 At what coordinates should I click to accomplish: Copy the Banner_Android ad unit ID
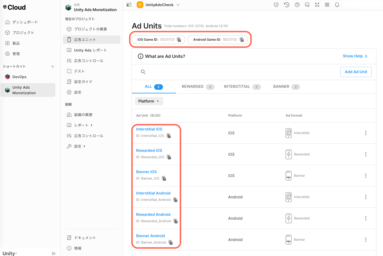click(171, 242)
